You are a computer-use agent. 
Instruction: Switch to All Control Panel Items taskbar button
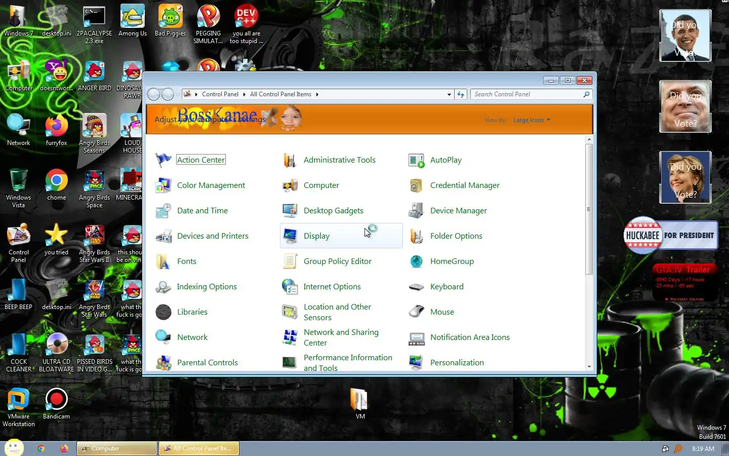click(199, 448)
